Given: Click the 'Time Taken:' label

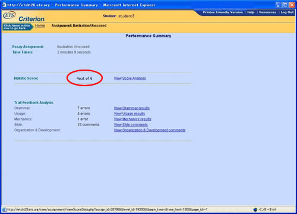Looking at the screenshot, I should (x=23, y=52).
